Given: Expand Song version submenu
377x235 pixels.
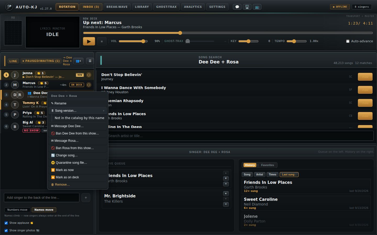Looking at the screenshot, I should click(78, 111).
